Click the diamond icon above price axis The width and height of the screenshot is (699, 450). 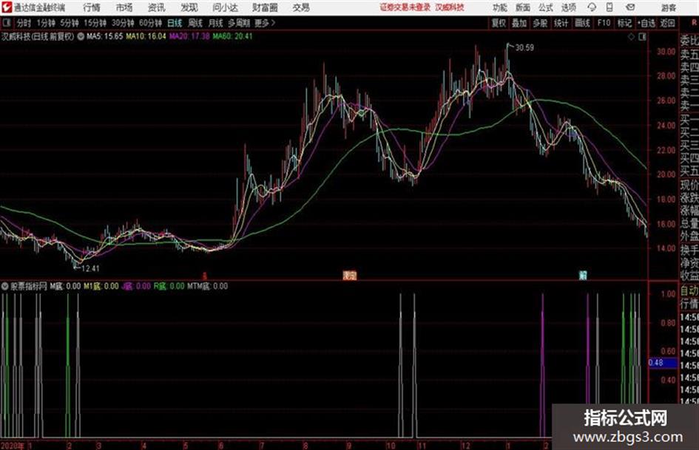point(631,37)
